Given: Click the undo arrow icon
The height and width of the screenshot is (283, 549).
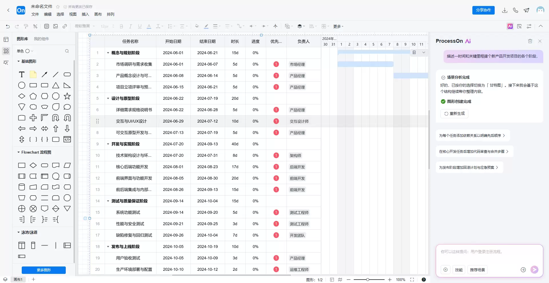Looking at the screenshot, I should (8, 26).
